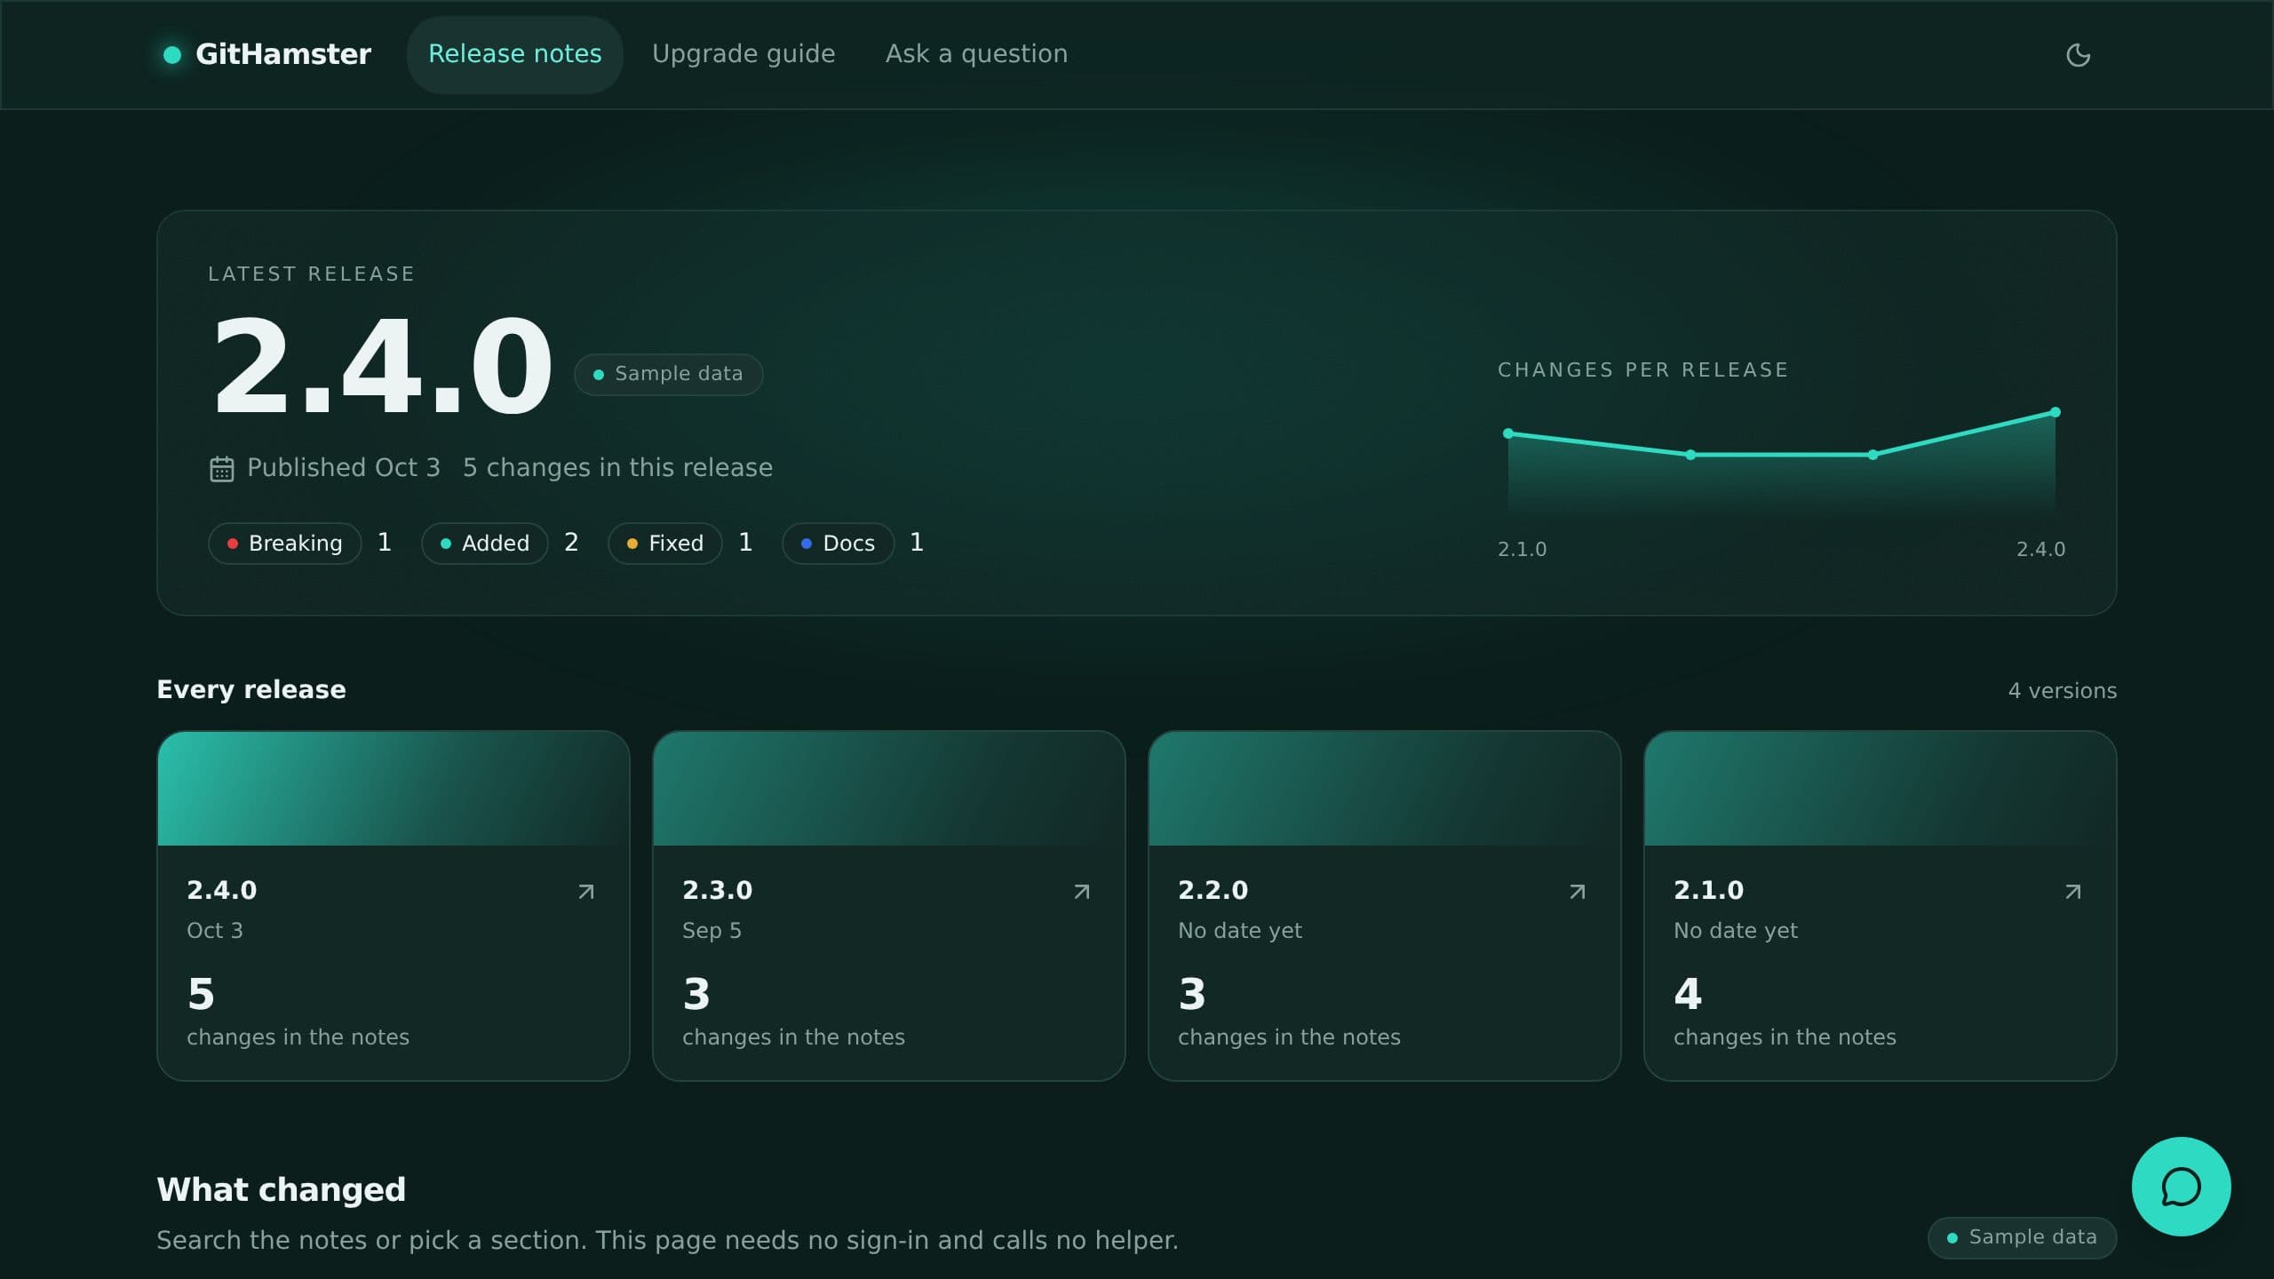Click the calendar icon beside Published Oct 3

(x=221, y=468)
